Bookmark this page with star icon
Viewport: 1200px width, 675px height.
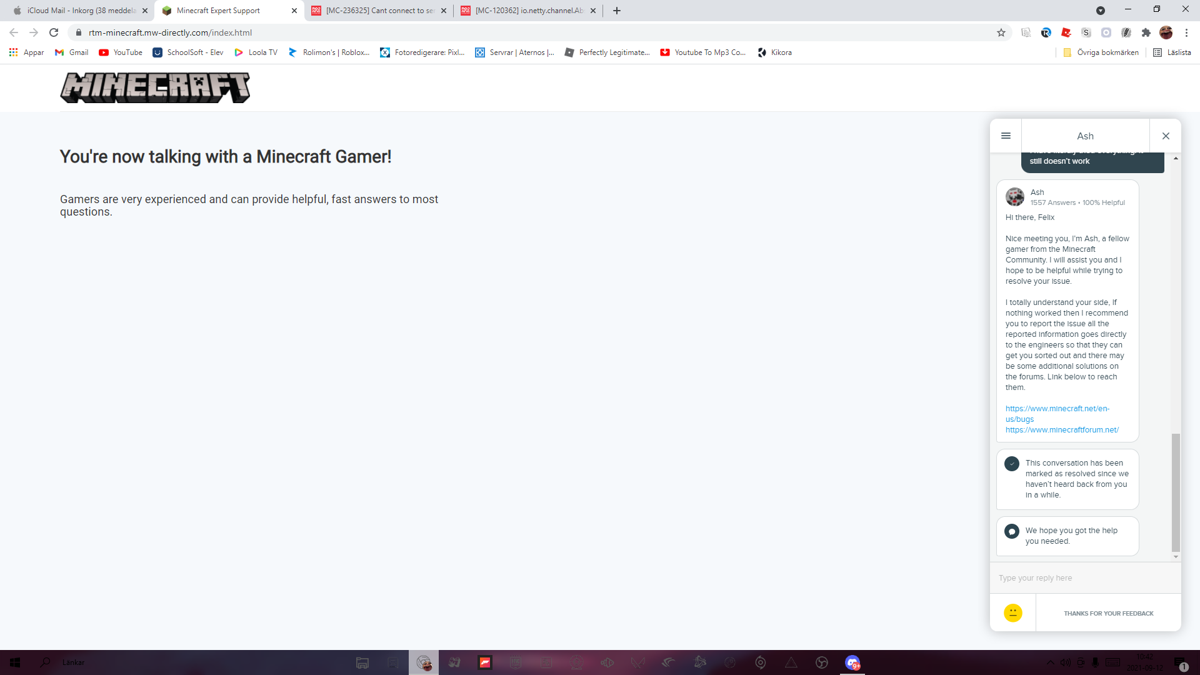click(x=1001, y=32)
